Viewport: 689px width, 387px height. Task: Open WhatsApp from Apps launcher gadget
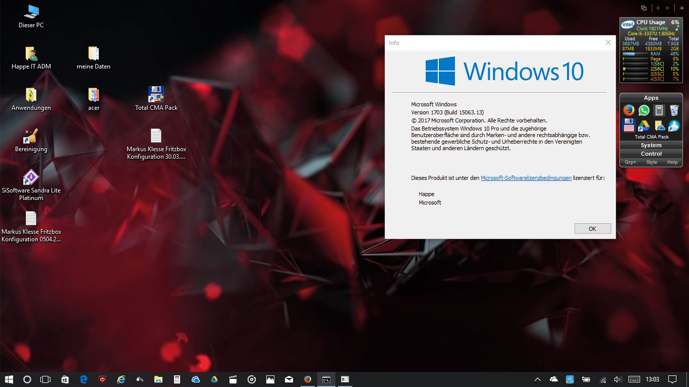click(x=644, y=110)
